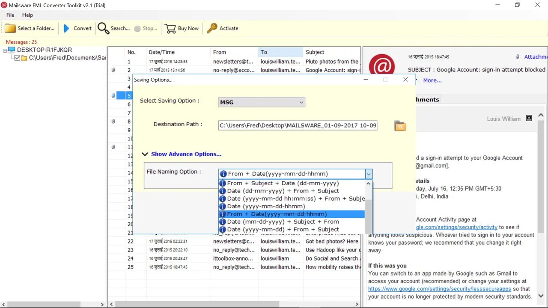548x308 pixels.
Task: Toggle the C:\Users\Fred\Documents folder checkbox
Action: coord(17,58)
